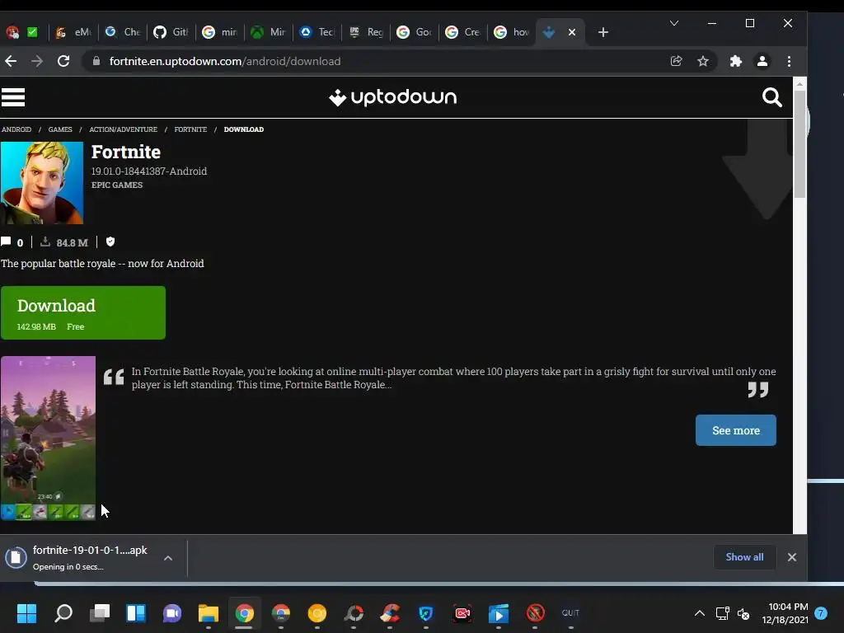Switch to the 'eMu' tab
Viewport: 844px width, 633px height.
pyautogui.click(x=73, y=32)
